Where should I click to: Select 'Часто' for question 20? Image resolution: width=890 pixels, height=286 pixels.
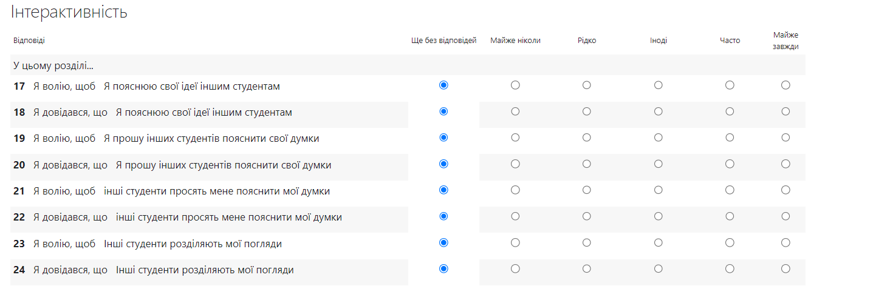click(x=730, y=164)
